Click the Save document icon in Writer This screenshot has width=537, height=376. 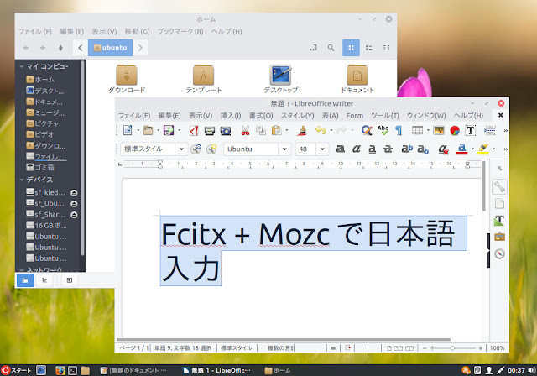coord(169,130)
